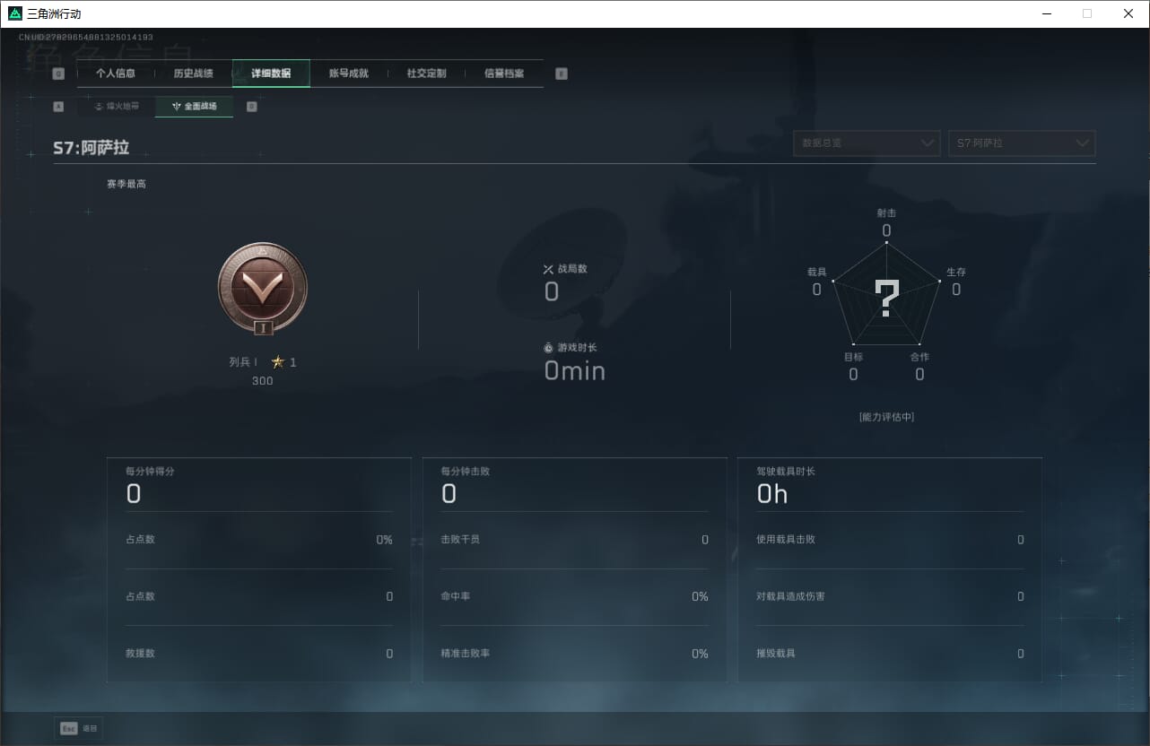This screenshot has width=1150, height=746.
Task: Click the 生存 radar axis label
Action: click(956, 272)
